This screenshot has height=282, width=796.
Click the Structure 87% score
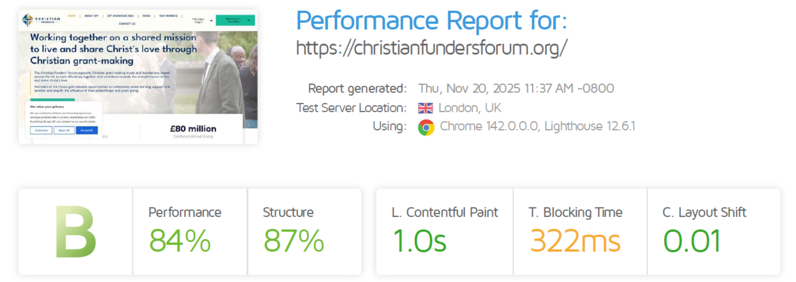click(x=293, y=240)
